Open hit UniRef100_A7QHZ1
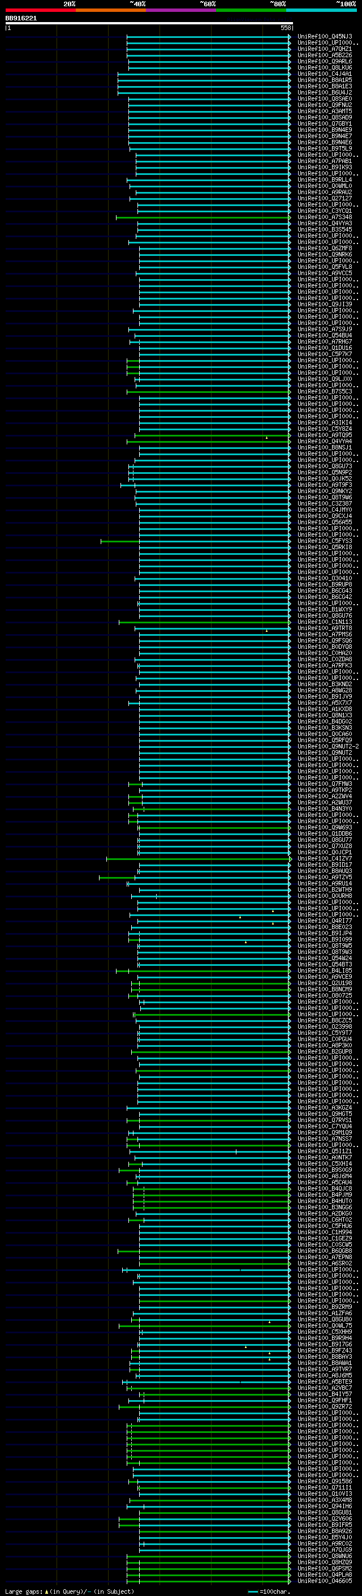The width and height of the screenshot is (362, 1596). 325,49
